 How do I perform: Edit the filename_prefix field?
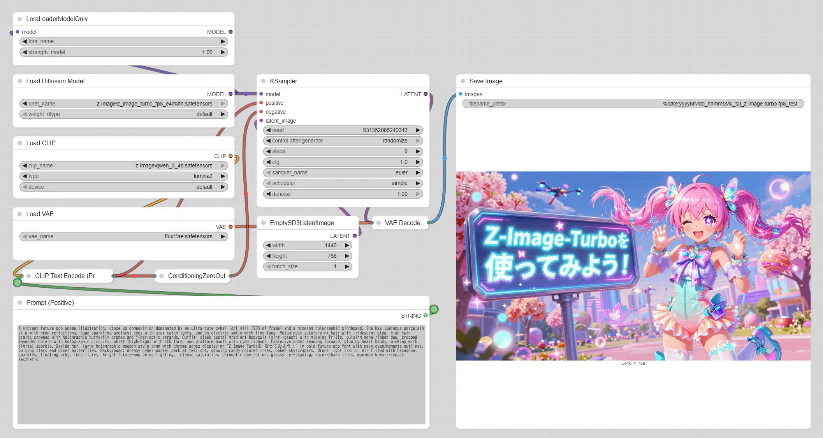click(633, 104)
